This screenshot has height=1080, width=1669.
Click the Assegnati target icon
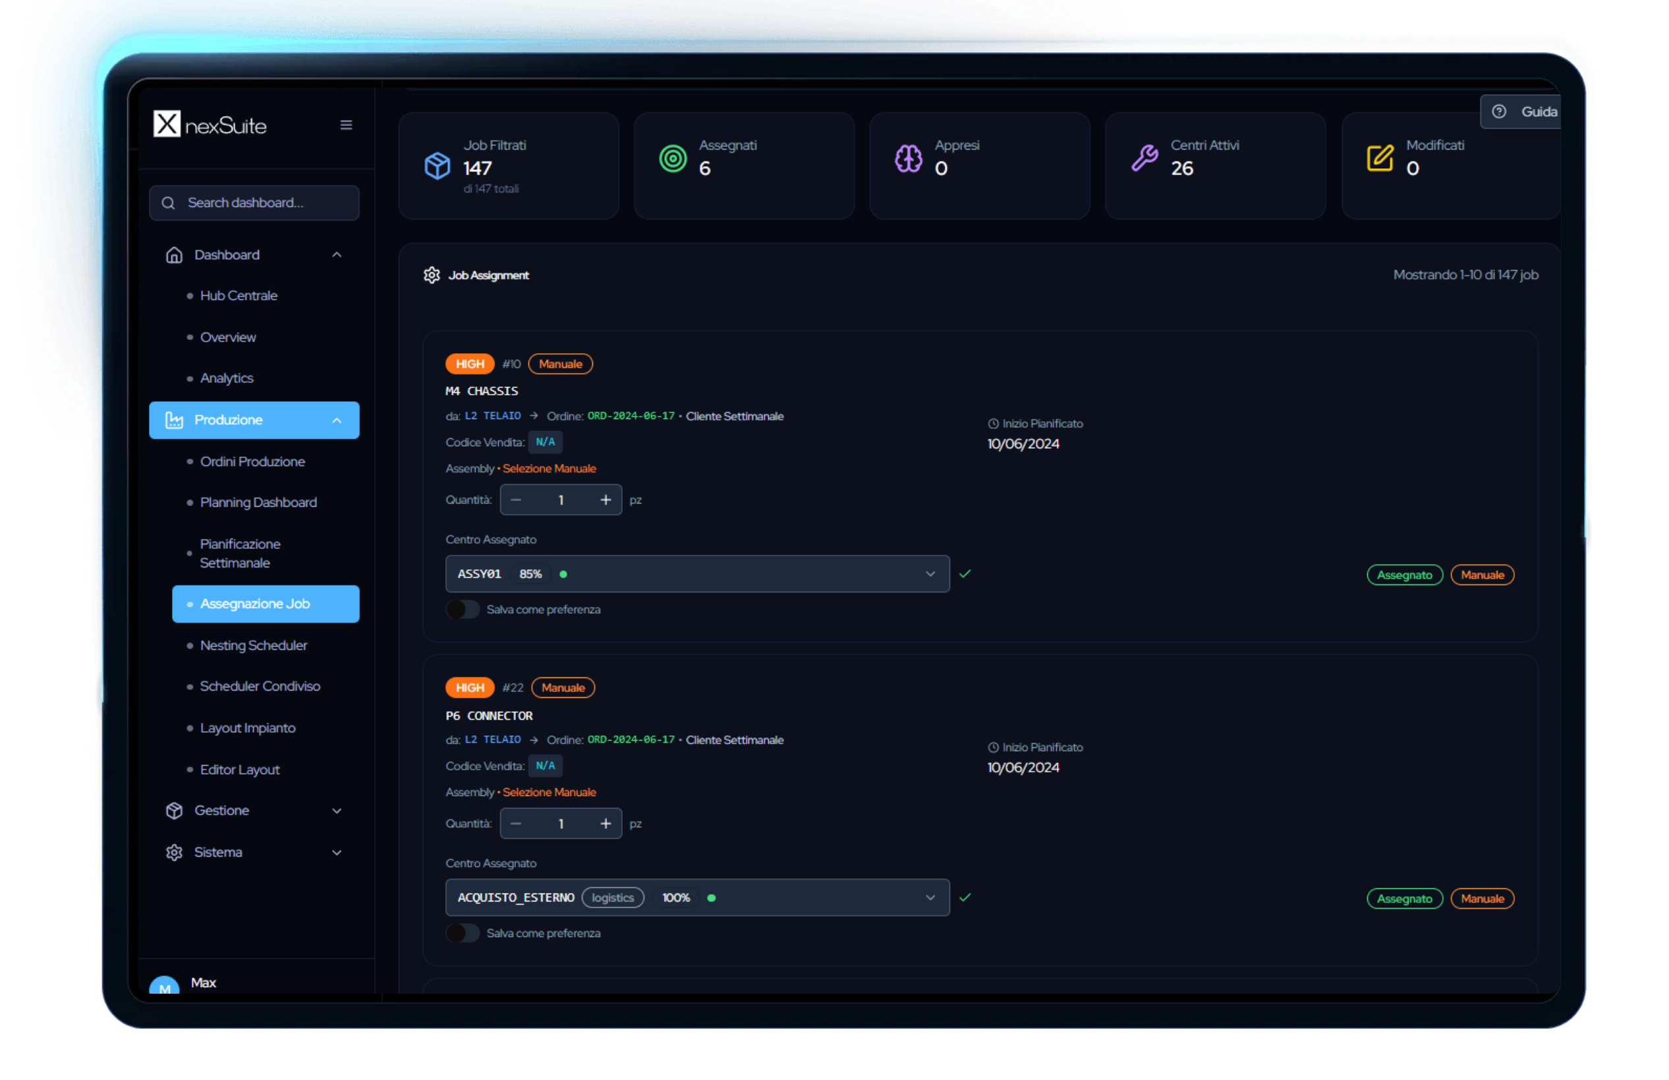[673, 159]
